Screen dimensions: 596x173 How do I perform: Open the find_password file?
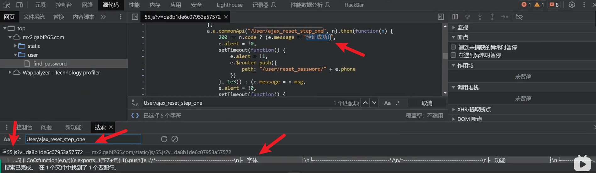coord(50,64)
